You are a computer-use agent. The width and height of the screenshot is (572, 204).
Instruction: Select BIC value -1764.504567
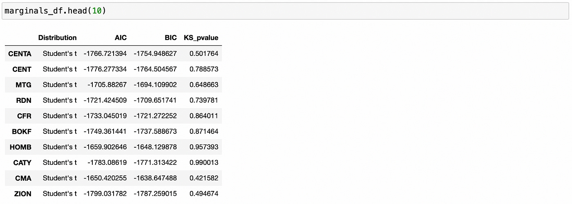coord(155,69)
